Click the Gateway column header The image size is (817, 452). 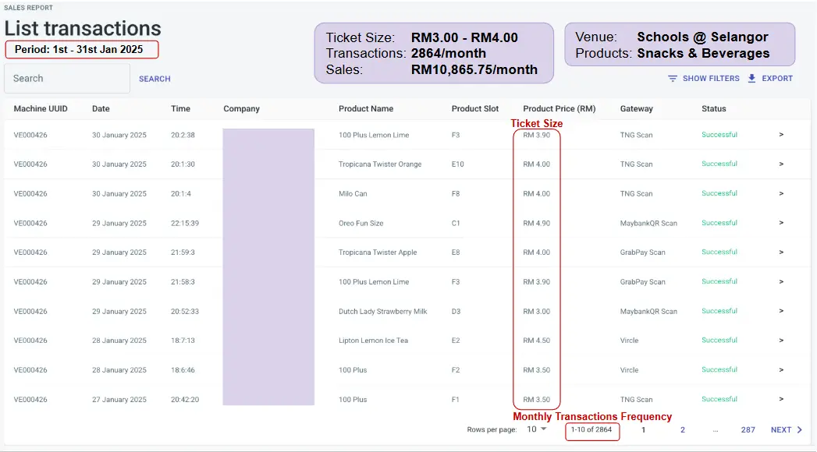(636, 109)
